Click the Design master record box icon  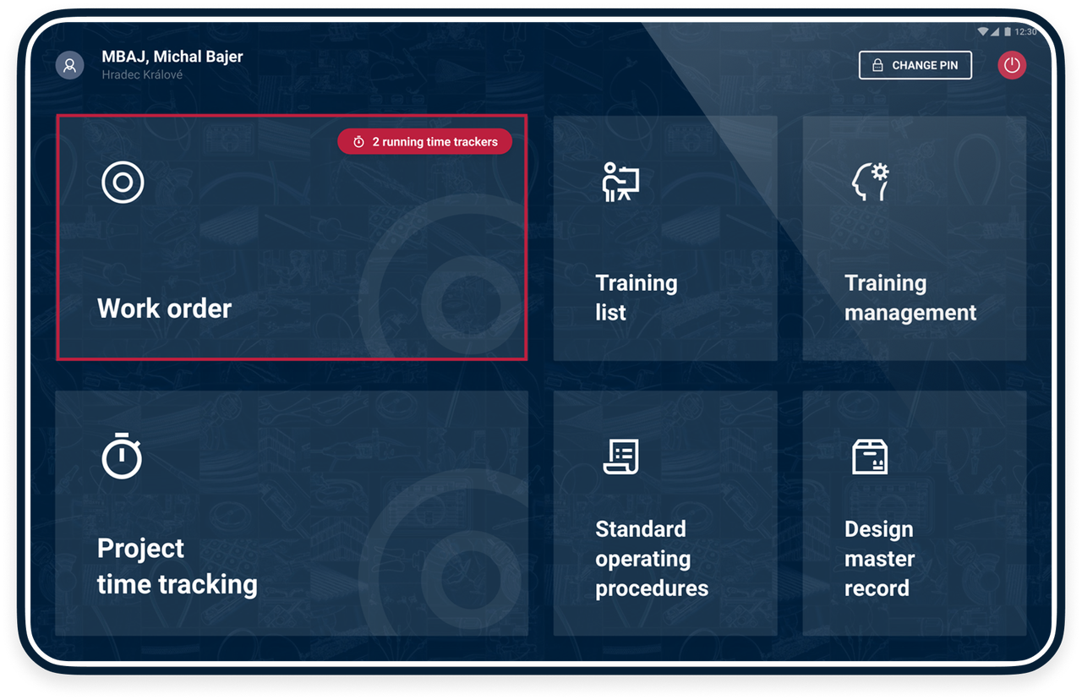pyautogui.click(x=870, y=457)
